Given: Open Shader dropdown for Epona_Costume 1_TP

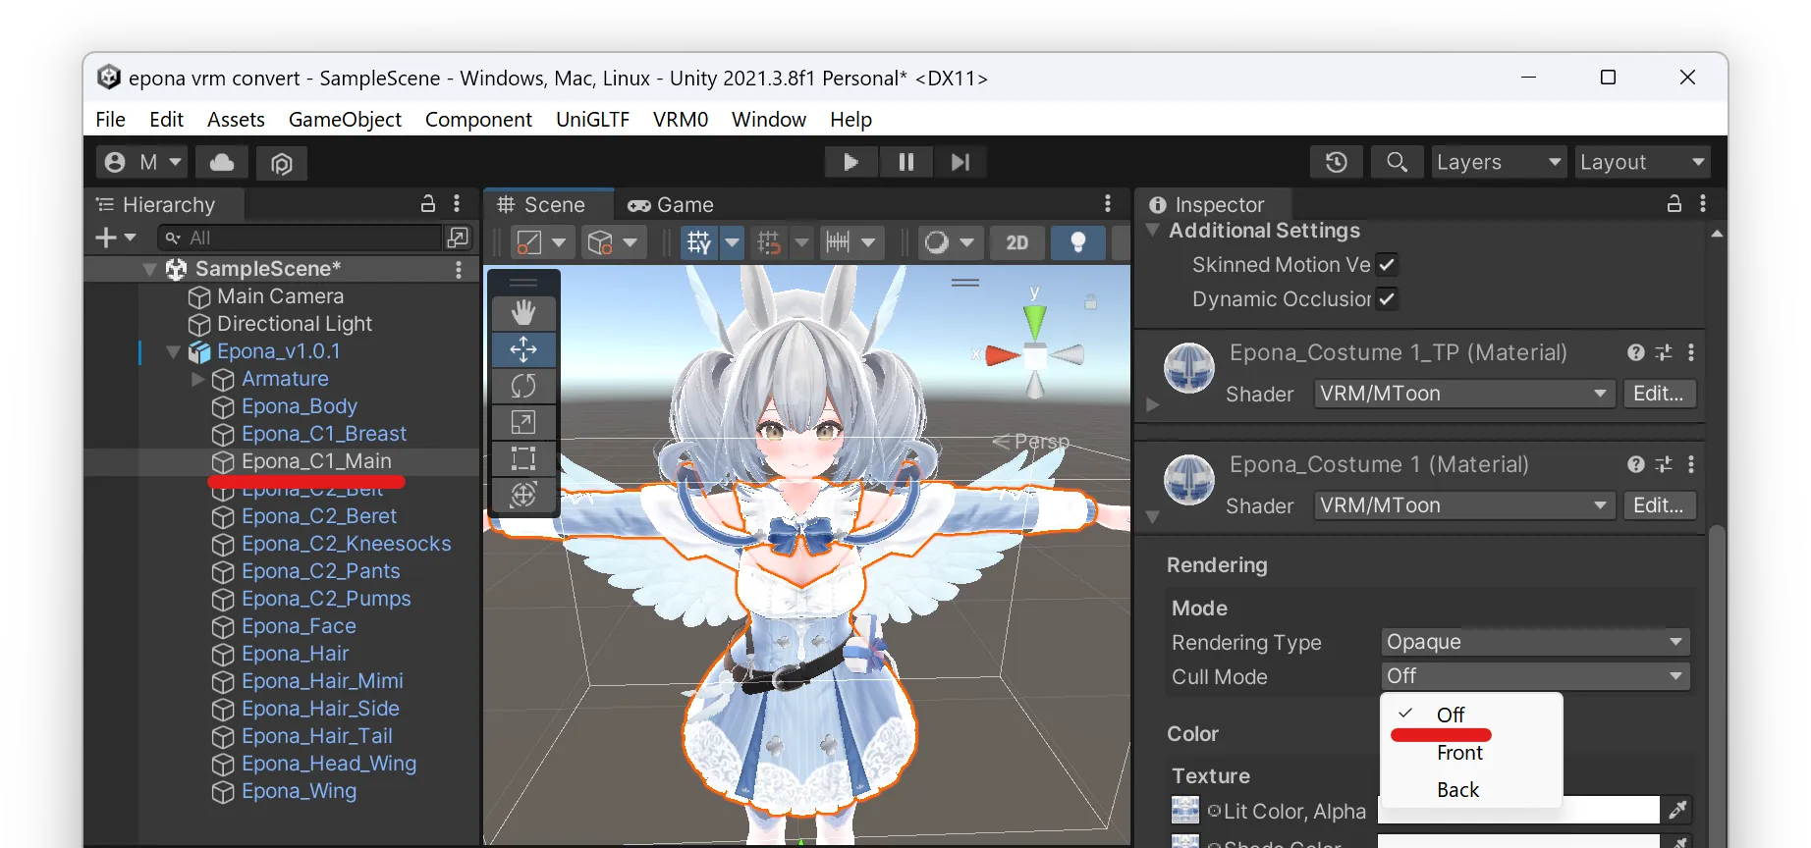Looking at the screenshot, I should pos(1464,394).
